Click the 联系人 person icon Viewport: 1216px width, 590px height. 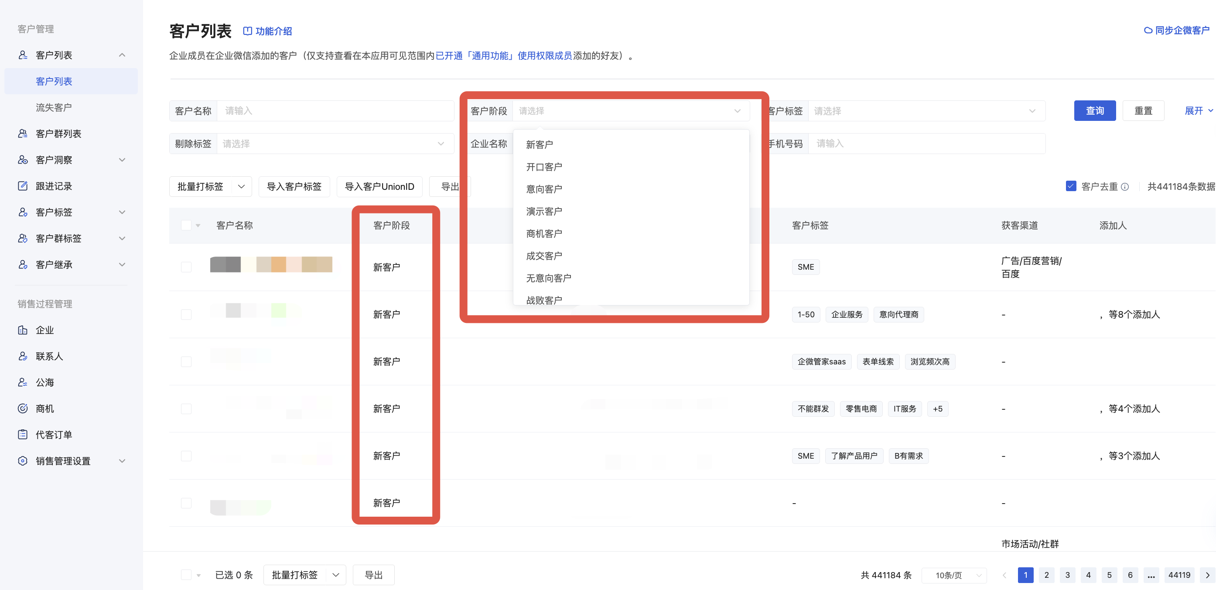click(23, 356)
